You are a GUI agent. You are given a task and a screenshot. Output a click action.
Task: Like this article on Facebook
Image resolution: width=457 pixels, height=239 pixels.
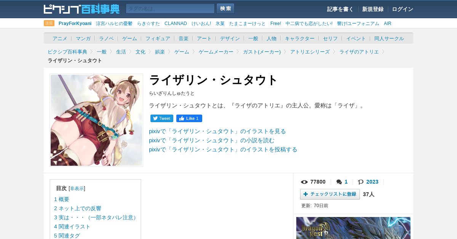pyautogui.click(x=189, y=118)
